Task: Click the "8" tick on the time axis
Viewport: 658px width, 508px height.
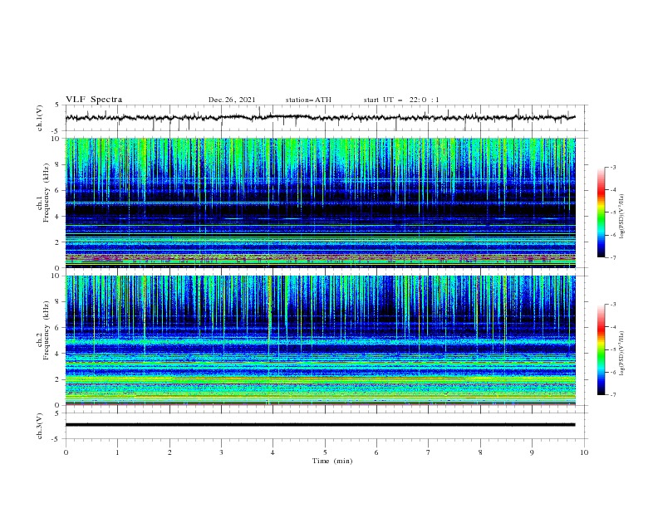Action: (x=480, y=452)
